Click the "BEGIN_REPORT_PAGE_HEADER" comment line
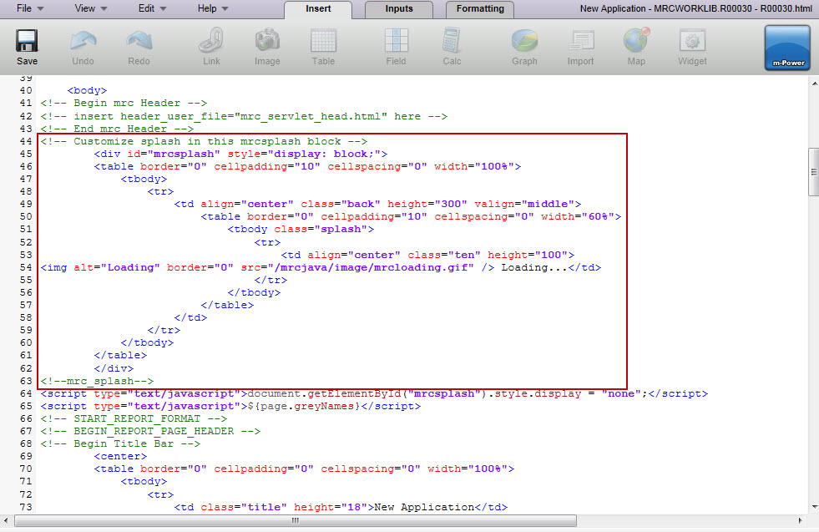 tap(150, 431)
